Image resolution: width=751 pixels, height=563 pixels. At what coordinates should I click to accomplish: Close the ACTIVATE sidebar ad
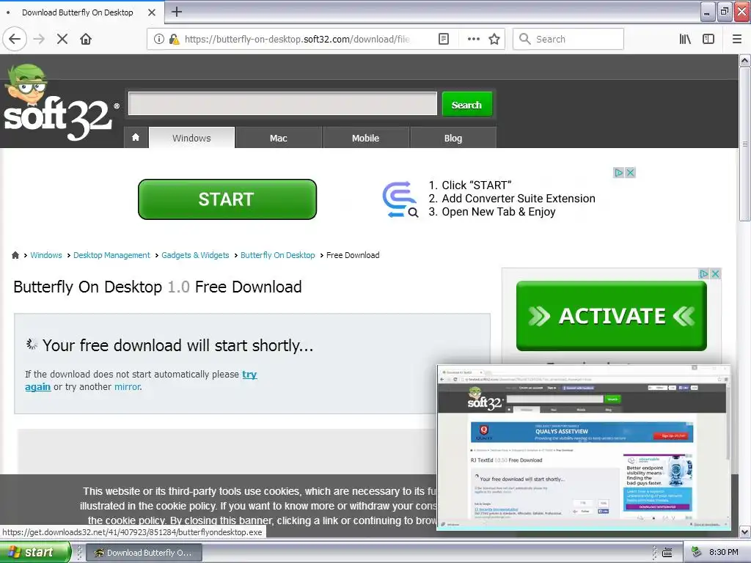tap(715, 274)
